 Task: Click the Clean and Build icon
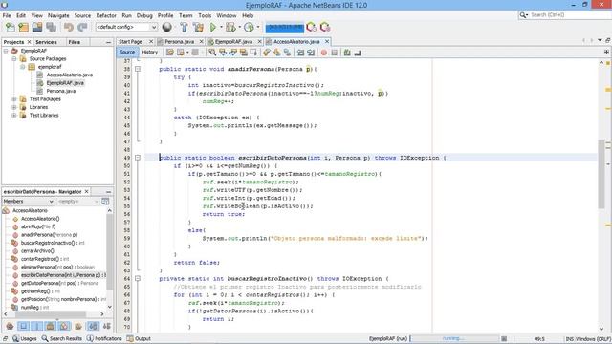click(x=198, y=28)
